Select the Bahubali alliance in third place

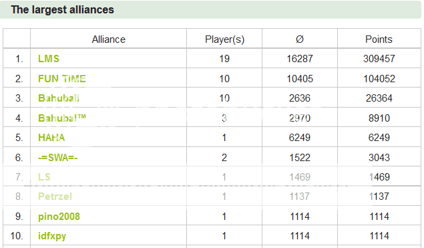tap(59, 98)
